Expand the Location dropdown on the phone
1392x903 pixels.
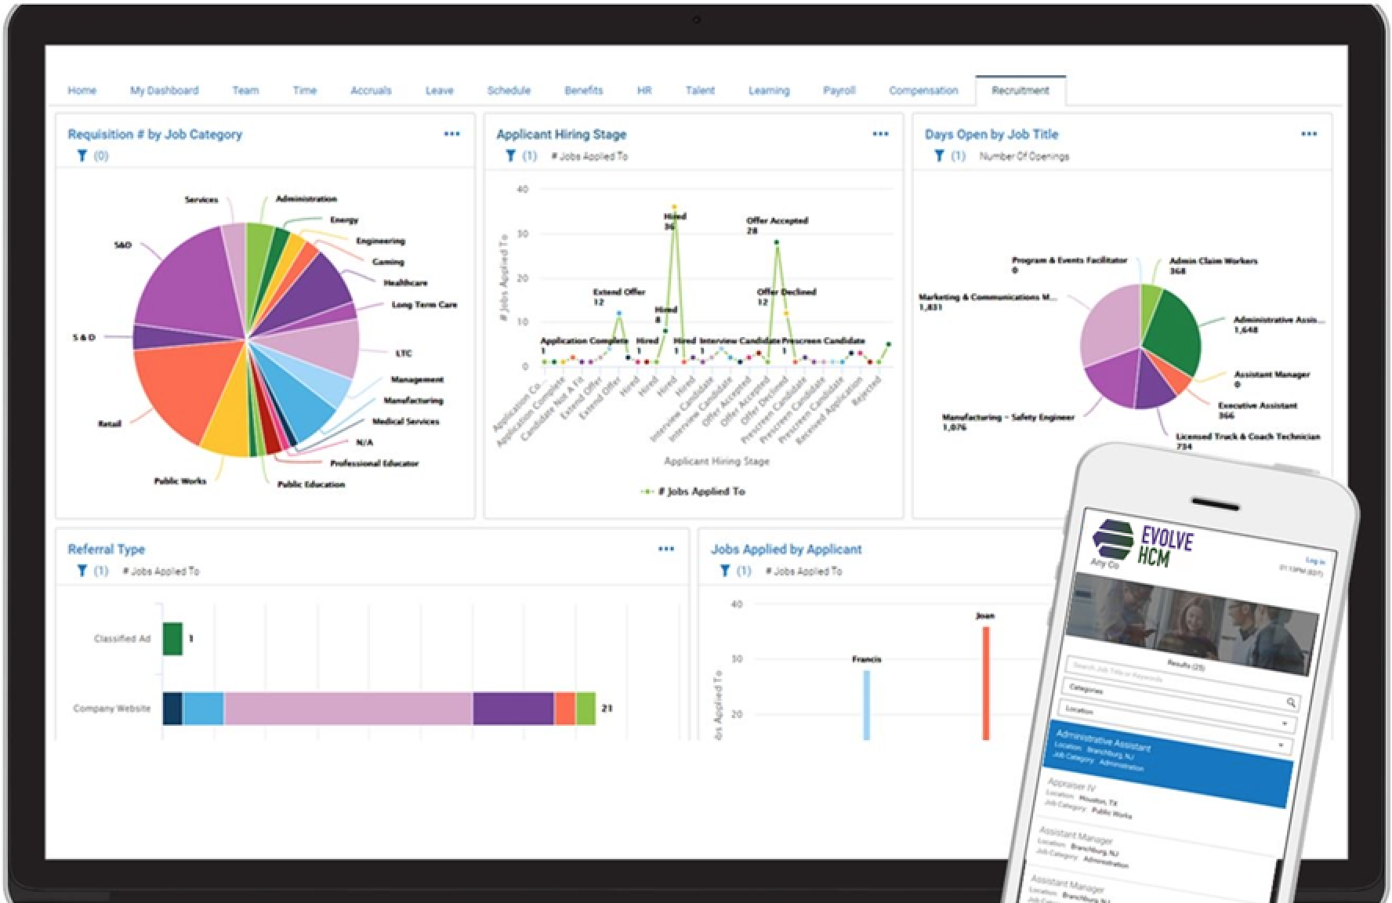coord(1285,723)
